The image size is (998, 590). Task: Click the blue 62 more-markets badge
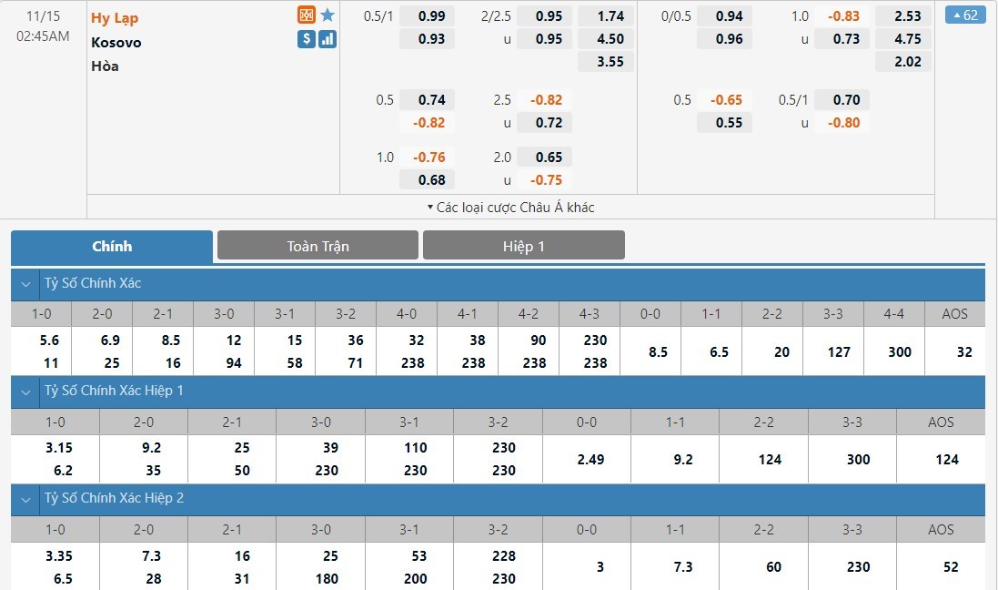pos(965,15)
